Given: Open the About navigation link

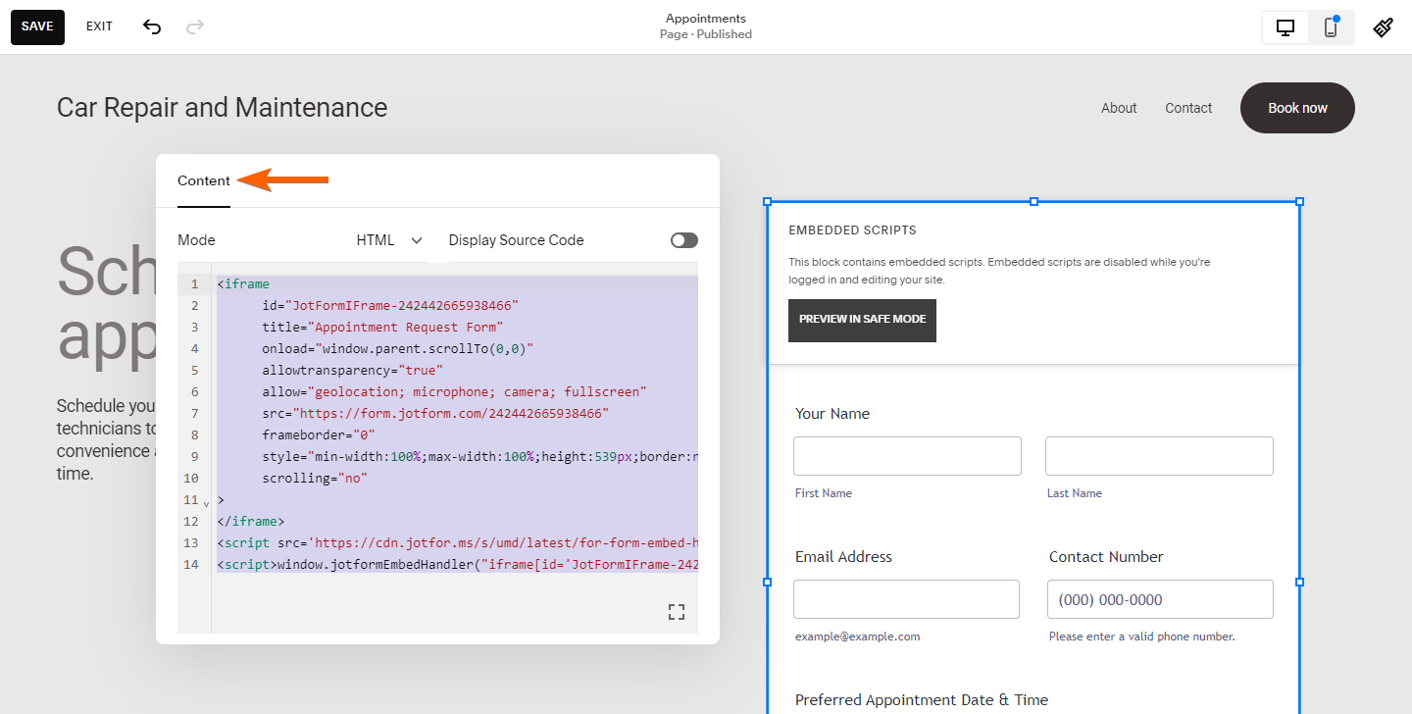Looking at the screenshot, I should coord(1119,108).
